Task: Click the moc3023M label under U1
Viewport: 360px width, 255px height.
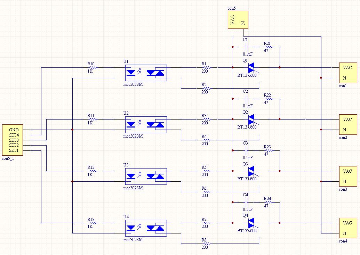Action: pyautogui.click(x=133, y=84)
